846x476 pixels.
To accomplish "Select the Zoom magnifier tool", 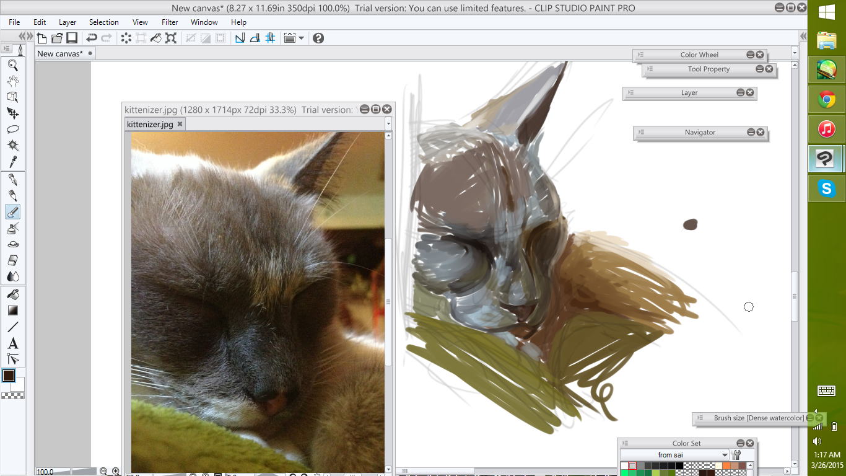I will 12,65.
